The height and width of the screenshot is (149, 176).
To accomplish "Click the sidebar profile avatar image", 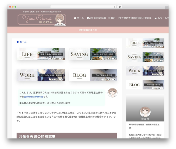I will [x=145, y=112].
